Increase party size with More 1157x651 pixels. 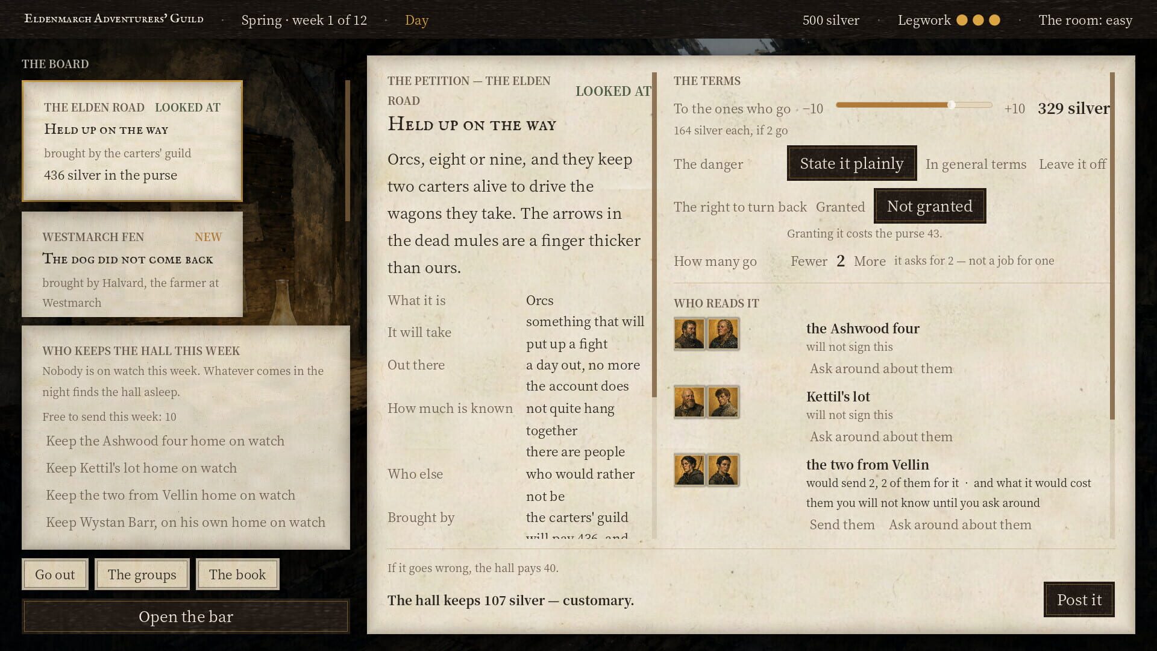(x=870, y=261)
